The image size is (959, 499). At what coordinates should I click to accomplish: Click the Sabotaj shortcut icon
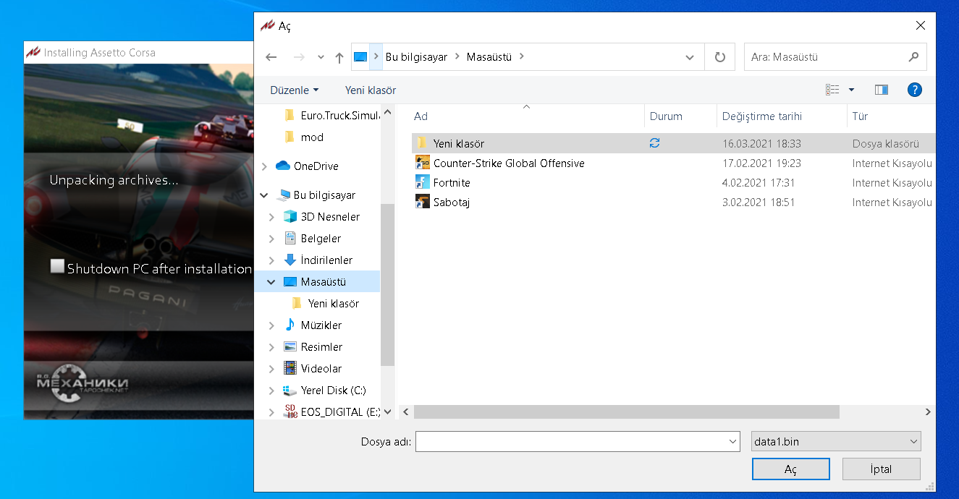click(423, 202)
